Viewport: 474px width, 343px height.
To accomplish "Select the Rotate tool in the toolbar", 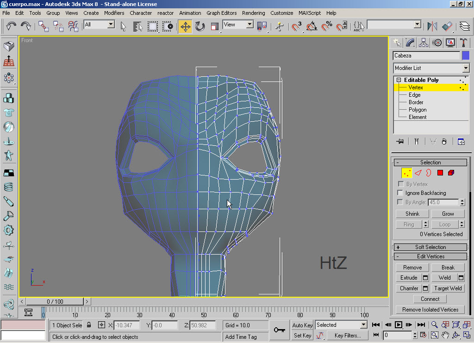I will click(x=200, y=26).
